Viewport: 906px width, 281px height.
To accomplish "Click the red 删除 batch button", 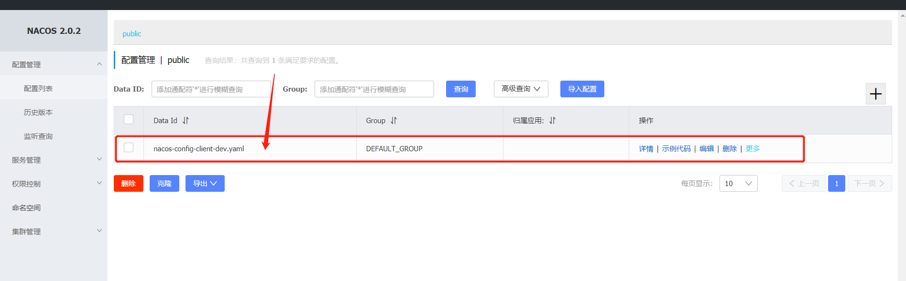I will 129,183.
